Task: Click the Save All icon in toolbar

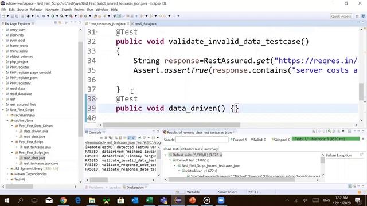Action: (x=17, y=16)
